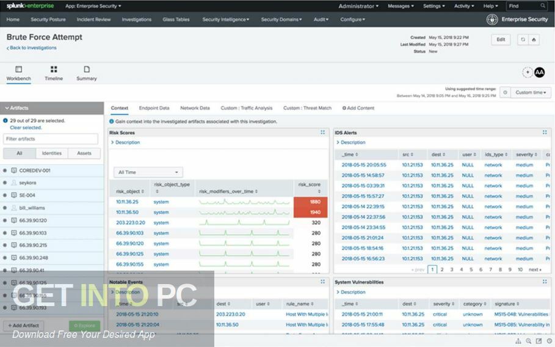Screen dimensions: 555x347
Task: Expand the System Vulnerabilities Description section
Action: point(351,292)
